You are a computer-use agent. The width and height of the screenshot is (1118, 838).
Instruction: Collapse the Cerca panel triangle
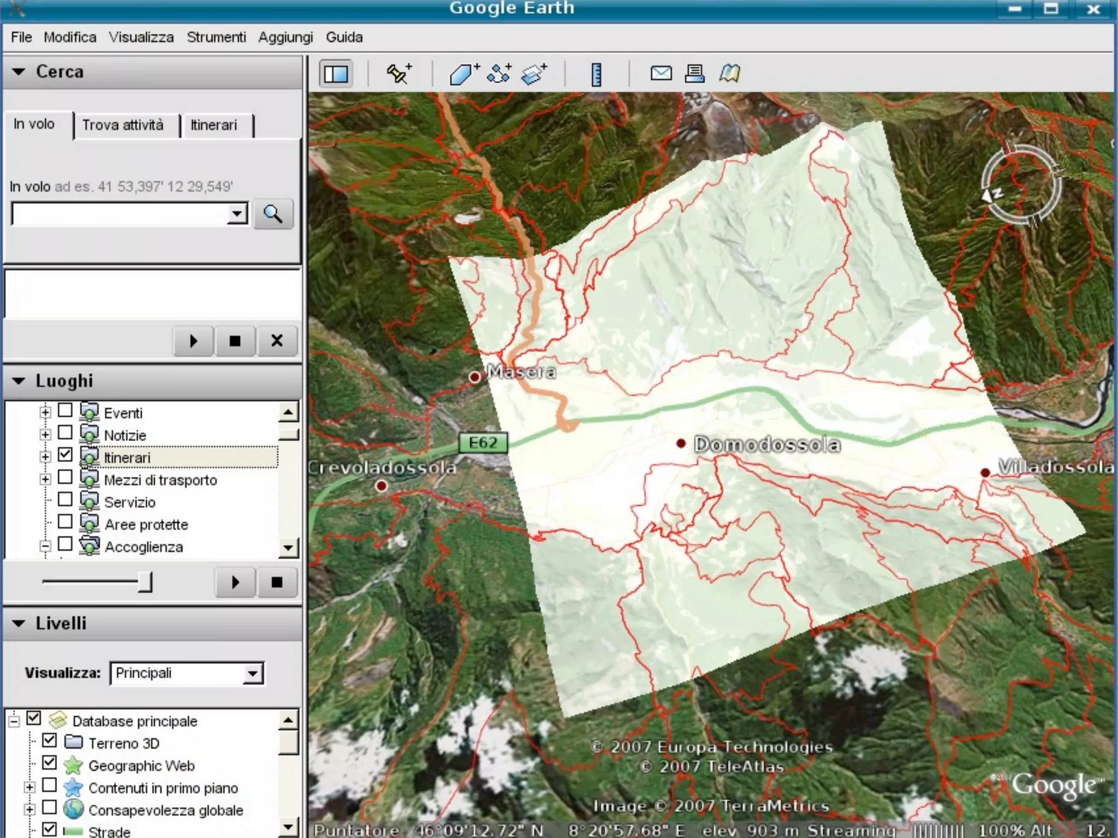19,71
